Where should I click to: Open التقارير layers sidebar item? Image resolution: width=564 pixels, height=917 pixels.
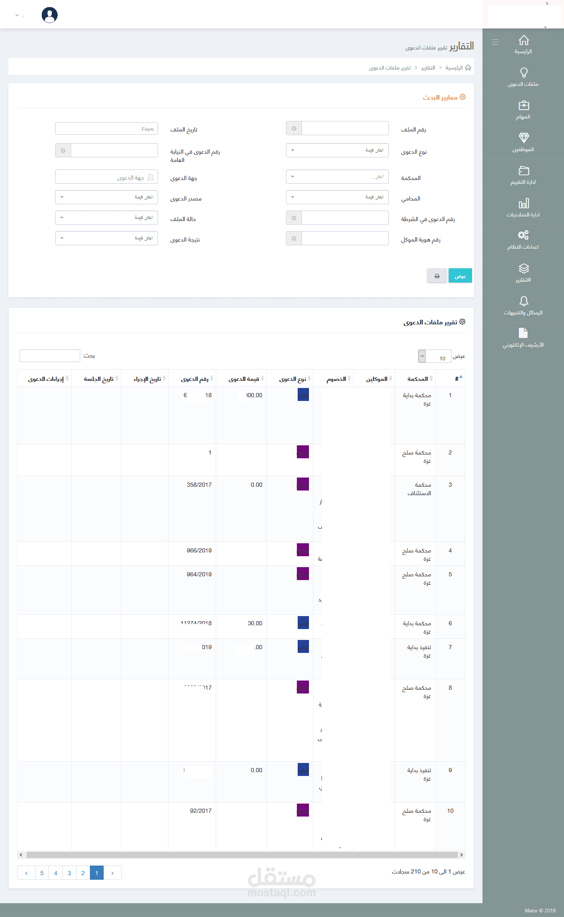(523, 274)
